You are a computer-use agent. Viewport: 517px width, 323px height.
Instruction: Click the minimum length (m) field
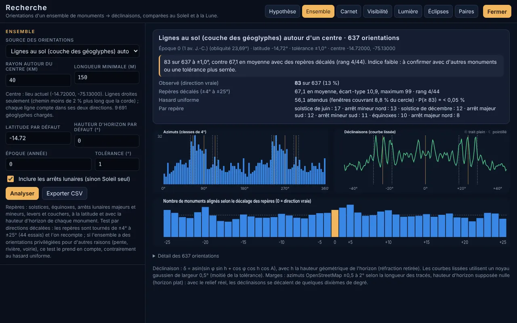[107, 77]
